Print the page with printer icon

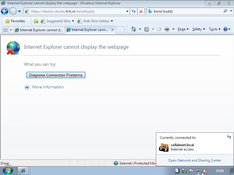pos(167,29)
